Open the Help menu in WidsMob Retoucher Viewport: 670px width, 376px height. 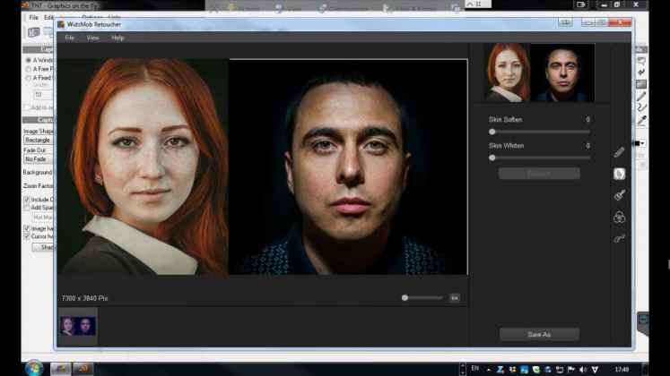tap(117, 38)
